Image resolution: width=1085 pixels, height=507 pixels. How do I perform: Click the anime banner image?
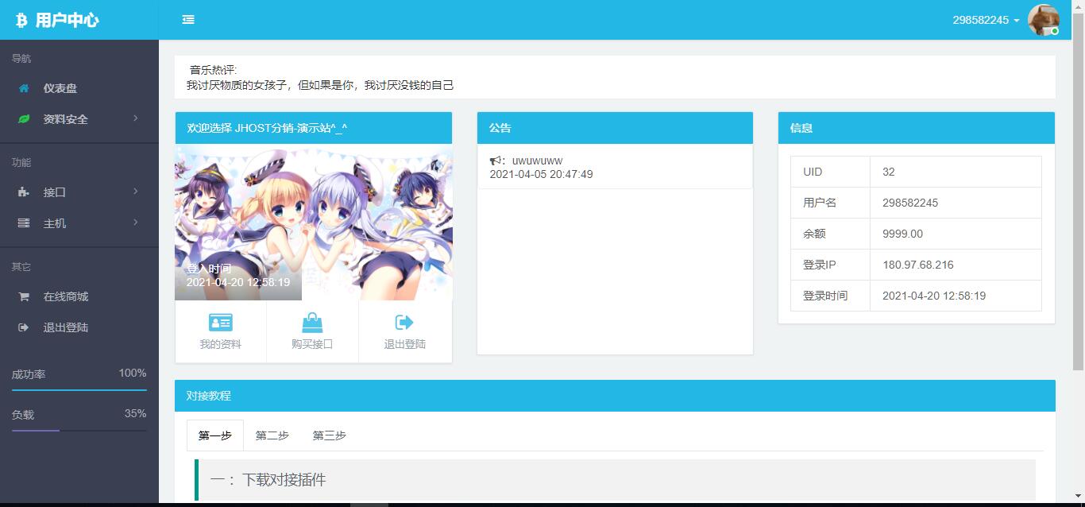pyautogui.click(x=314, y=223)
